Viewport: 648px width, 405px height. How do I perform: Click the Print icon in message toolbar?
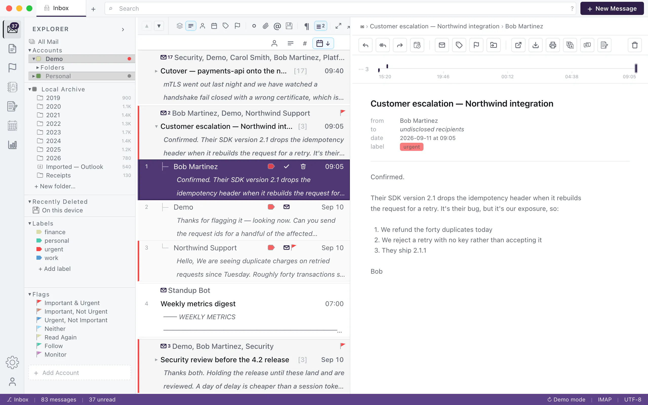[553, 45]
